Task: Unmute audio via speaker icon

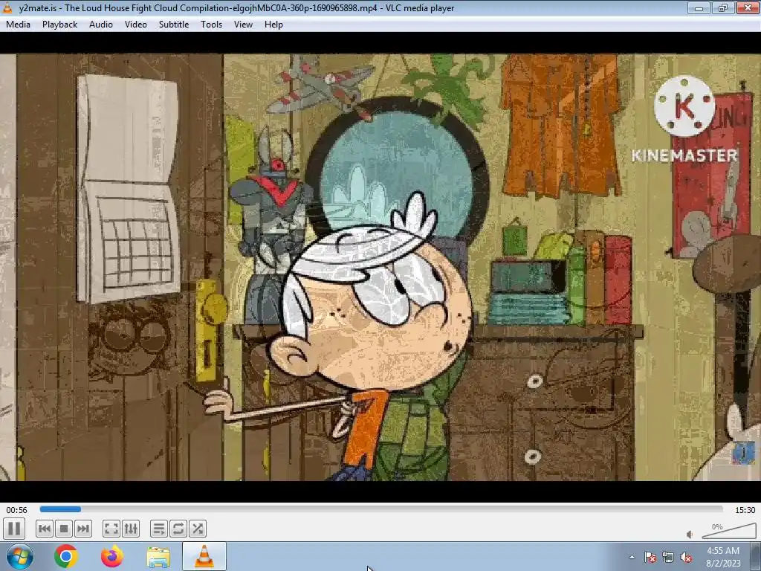Action: (690, 535)
